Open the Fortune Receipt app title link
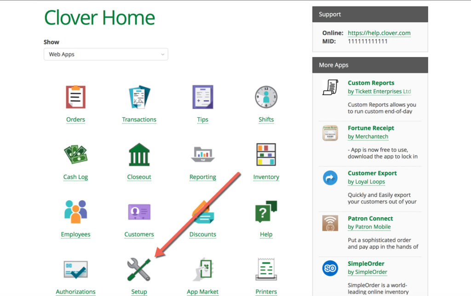 coord(371,128)
